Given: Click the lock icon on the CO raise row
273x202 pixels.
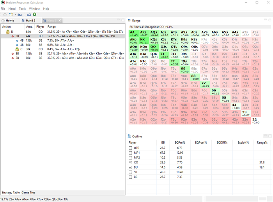Looking at the screenshot, I should [8, 32].
